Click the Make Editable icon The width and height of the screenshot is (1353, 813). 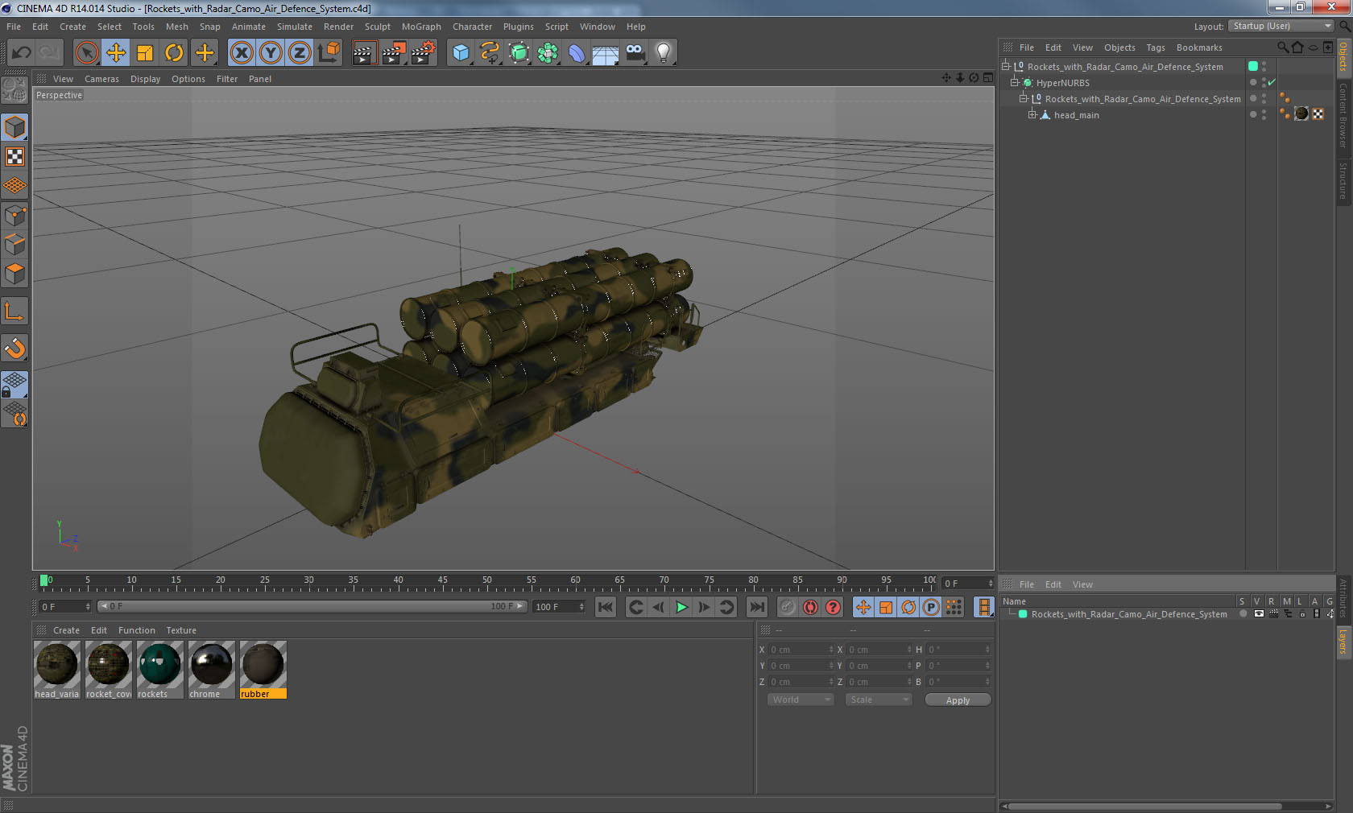[x=14, y=89]
